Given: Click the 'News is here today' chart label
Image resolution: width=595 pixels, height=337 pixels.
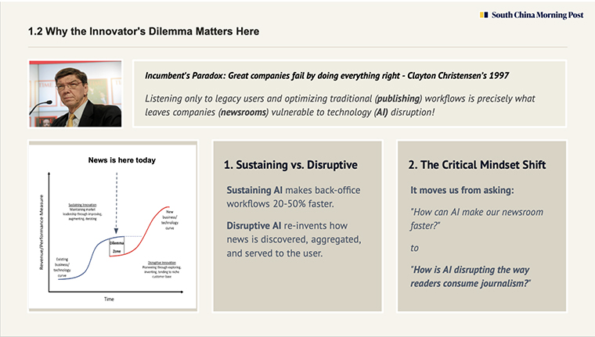Looking at the screenshot, I should (x=122, y=160).
